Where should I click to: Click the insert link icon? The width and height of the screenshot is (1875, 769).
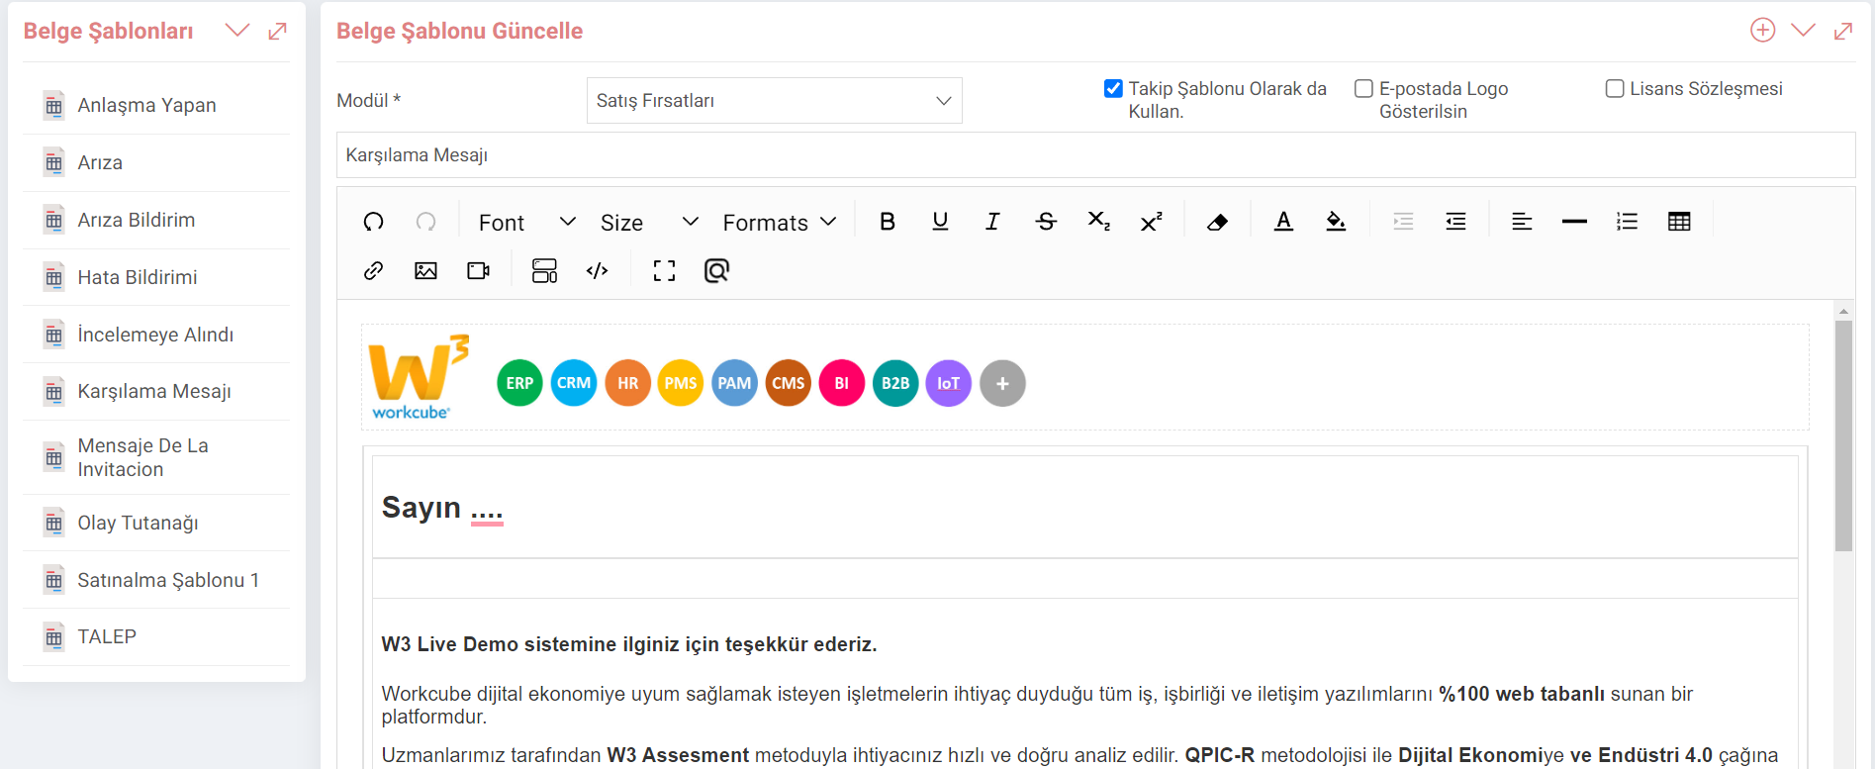pos(373,270)
